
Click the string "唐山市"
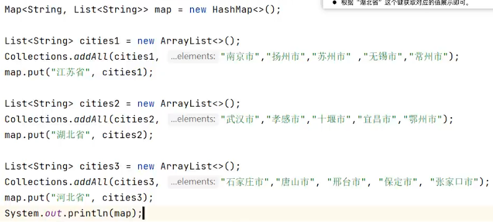point(295,182)
